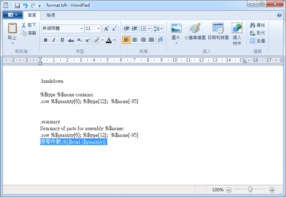
Task: Switch to the 檢視 (View) tab
Action: [51, 15]
